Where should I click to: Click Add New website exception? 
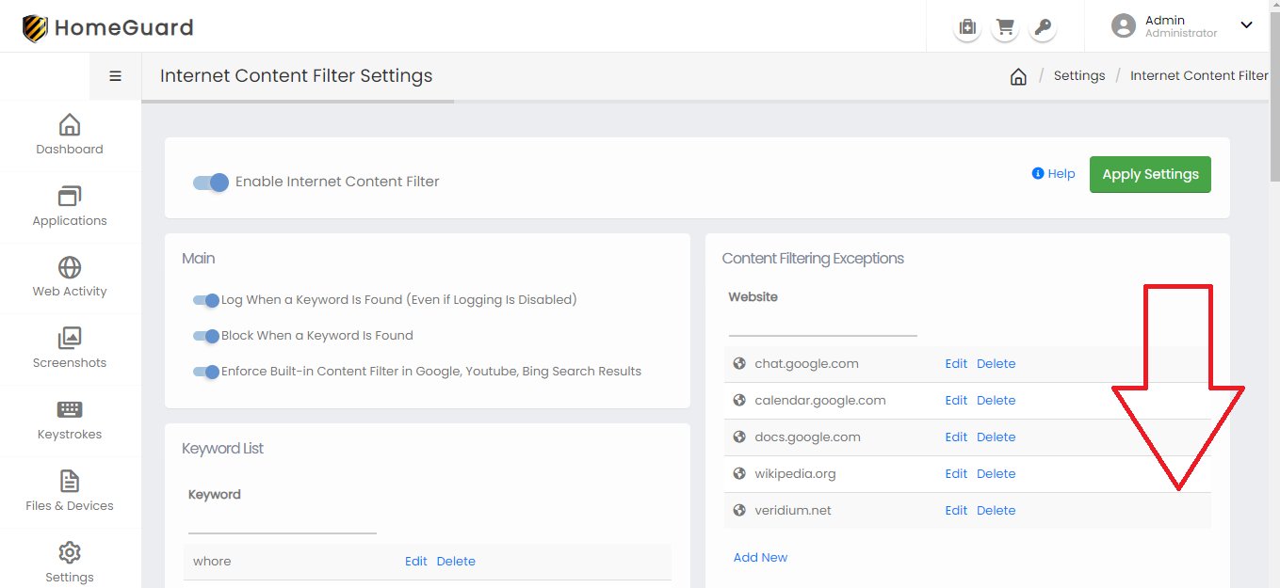tap(760, 558)
